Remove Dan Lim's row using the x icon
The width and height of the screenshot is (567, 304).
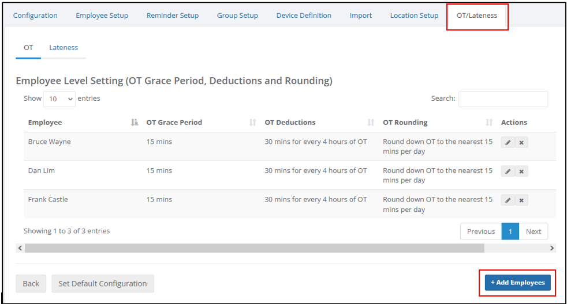521,172
